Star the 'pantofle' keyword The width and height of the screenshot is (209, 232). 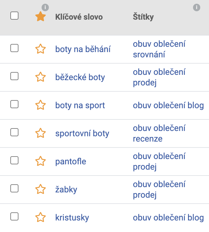40,161
